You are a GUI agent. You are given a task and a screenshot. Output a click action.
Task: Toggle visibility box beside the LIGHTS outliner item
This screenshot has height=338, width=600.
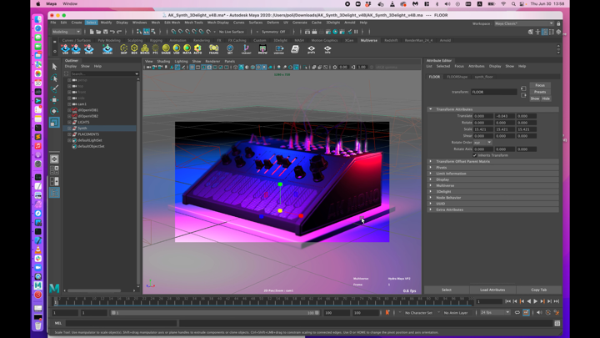(x=71, y=122)
